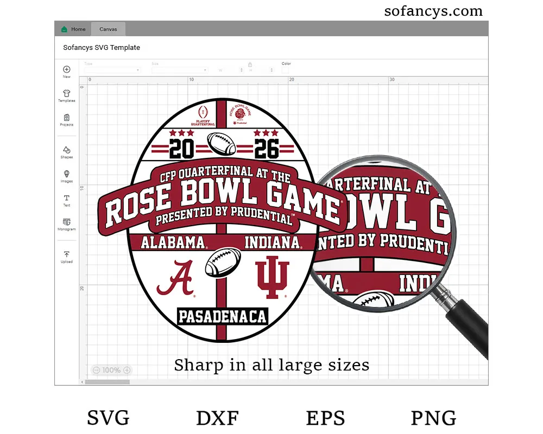
Task: Zoom out with the minus button
Action: click(96, 370)
